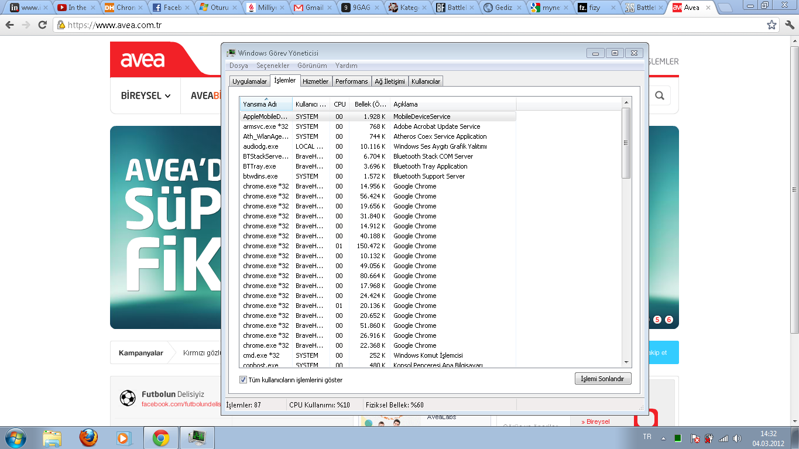Select the BTStackServe... process row
The image size is (799, 449).
(378, 156)
